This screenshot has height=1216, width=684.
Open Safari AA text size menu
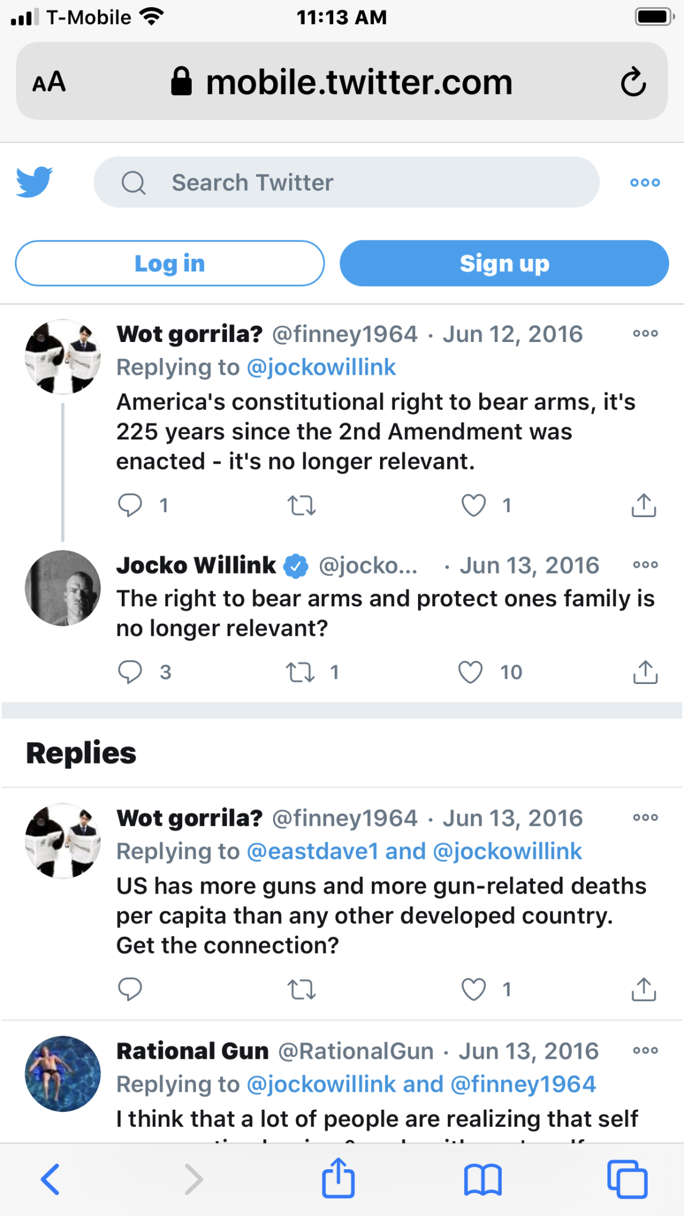tap(49, 82)
